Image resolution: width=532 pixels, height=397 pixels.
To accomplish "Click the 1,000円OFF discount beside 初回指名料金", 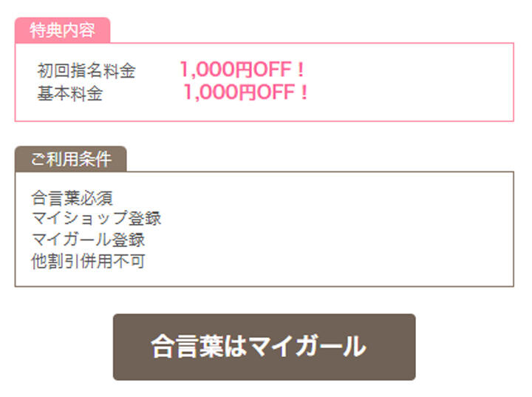I will point(242,70).
